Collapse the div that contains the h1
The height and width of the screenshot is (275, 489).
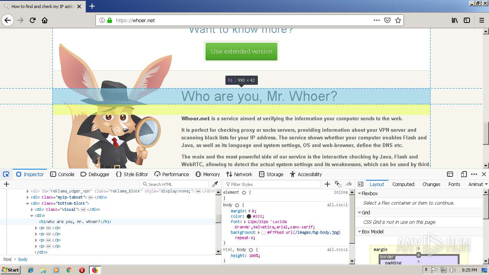(x=32, y=215)
